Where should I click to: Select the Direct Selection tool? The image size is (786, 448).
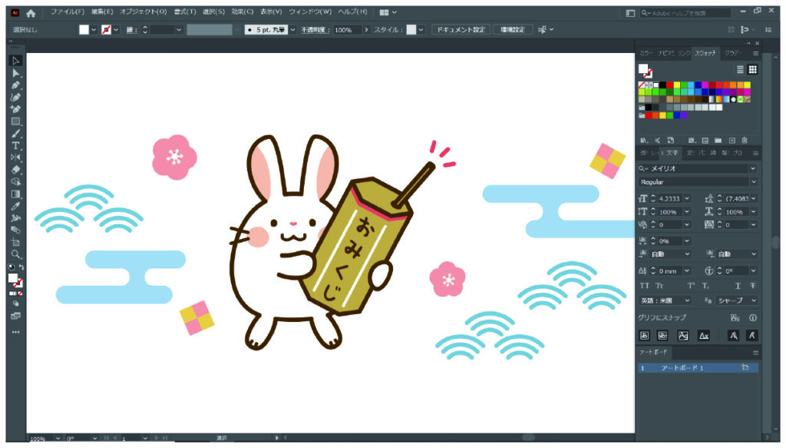tap(15, 73)
